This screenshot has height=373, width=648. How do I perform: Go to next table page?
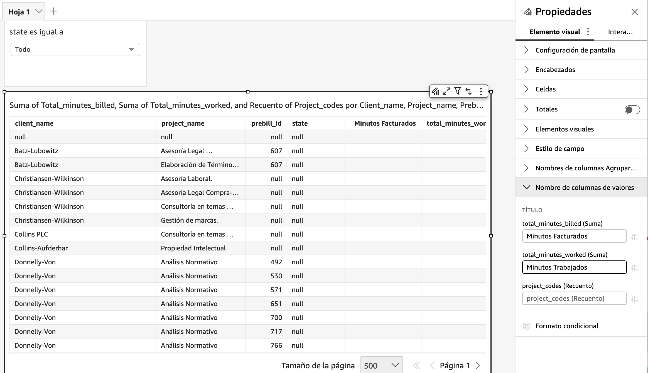478,365
